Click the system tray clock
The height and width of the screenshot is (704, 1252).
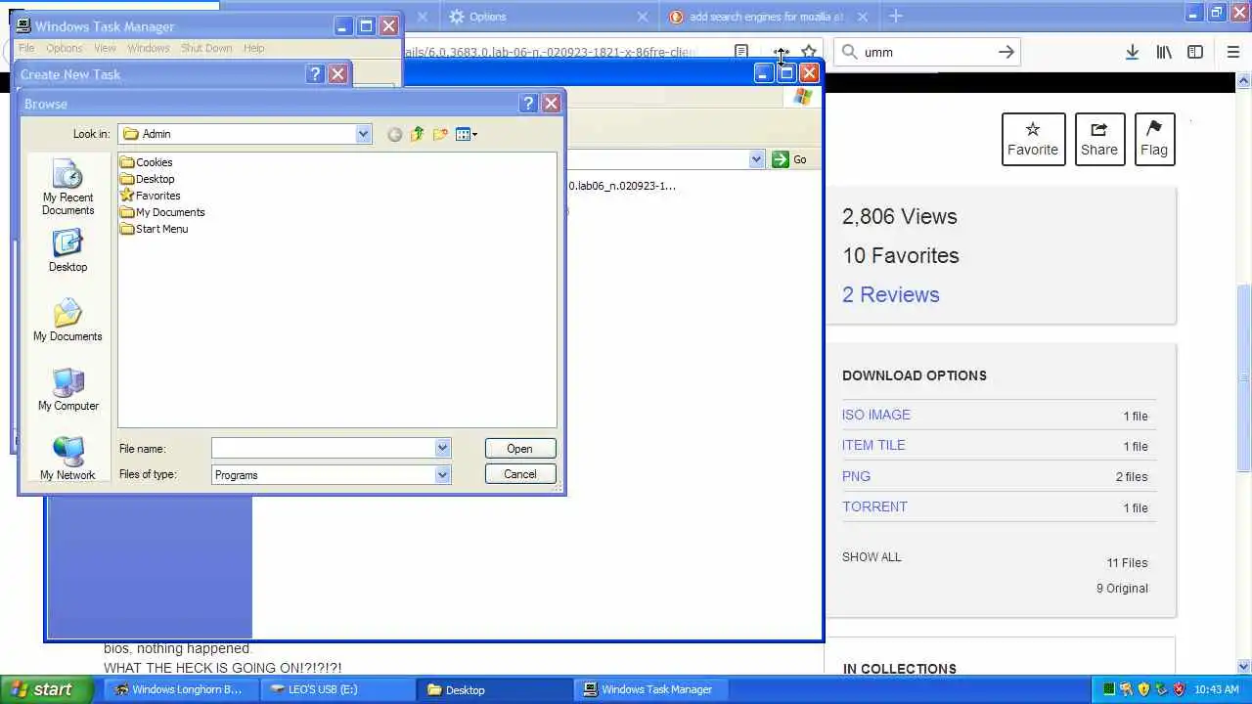pyautogui.click(x=1217, y=689)
